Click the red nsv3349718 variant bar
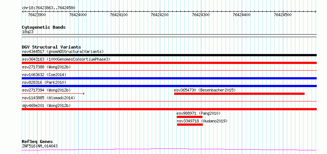Screen dimensions: 327x154 click(x=190, y=125)
